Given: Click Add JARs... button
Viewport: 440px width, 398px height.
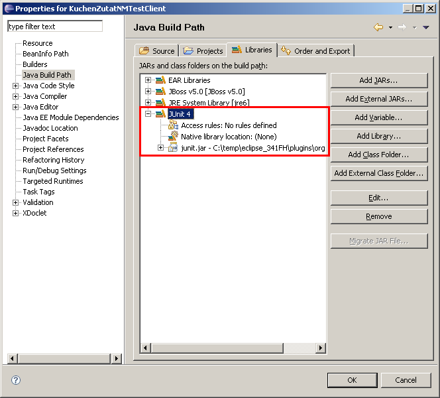Looking at the screenshot, I should click(379, 81).
